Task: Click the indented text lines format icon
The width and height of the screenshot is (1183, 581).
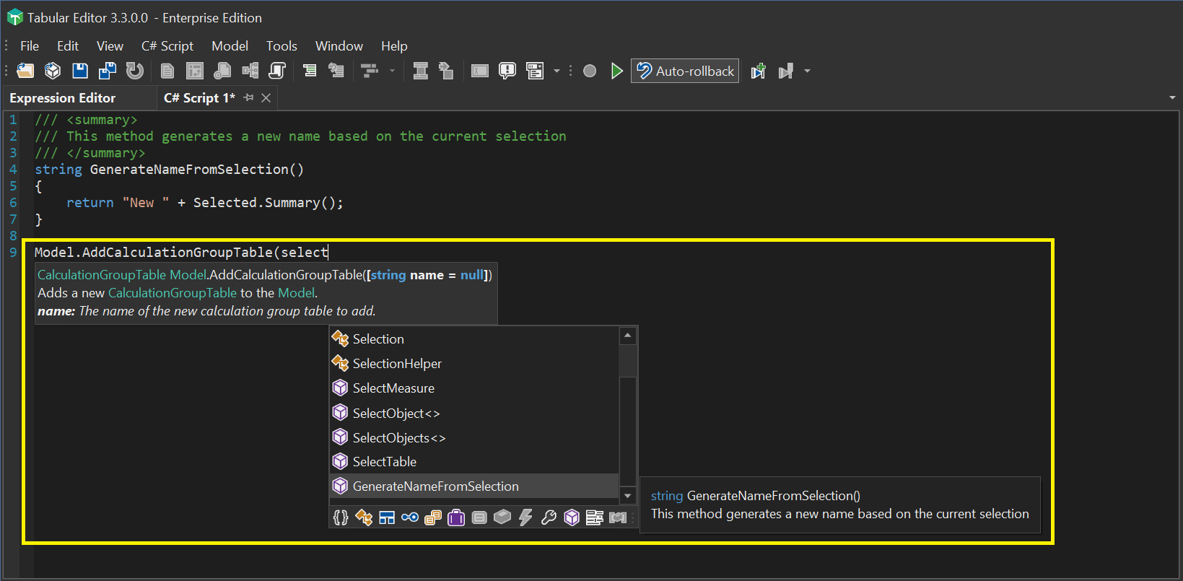Action: pos(310,71)
